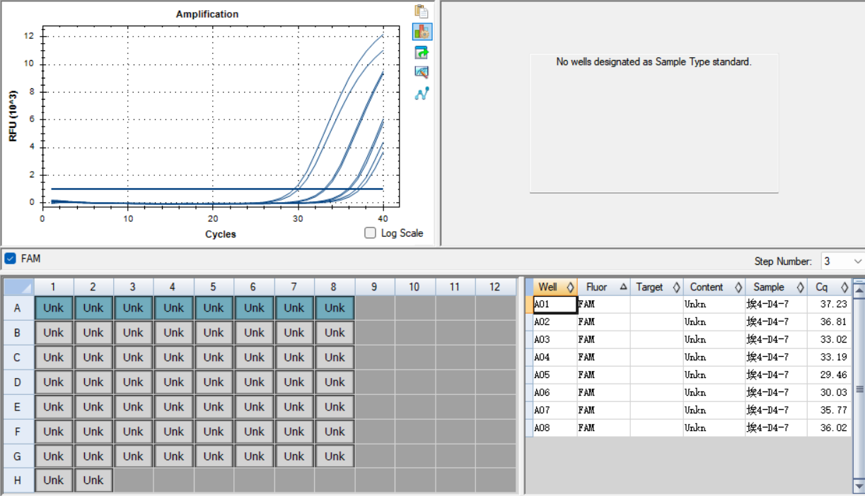Screen dimensions: 865x496
Task: Click Cq value 30.03
Action: 830,393
